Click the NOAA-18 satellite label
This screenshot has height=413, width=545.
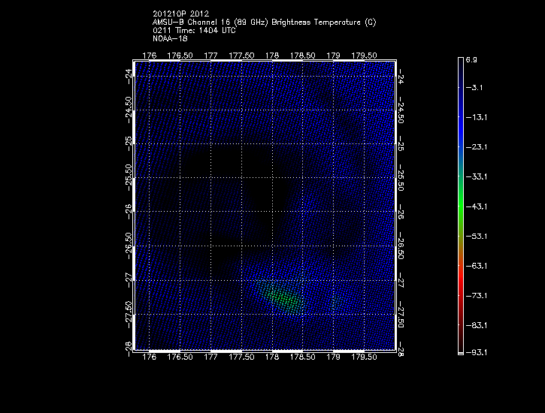[x=169, y=38]
